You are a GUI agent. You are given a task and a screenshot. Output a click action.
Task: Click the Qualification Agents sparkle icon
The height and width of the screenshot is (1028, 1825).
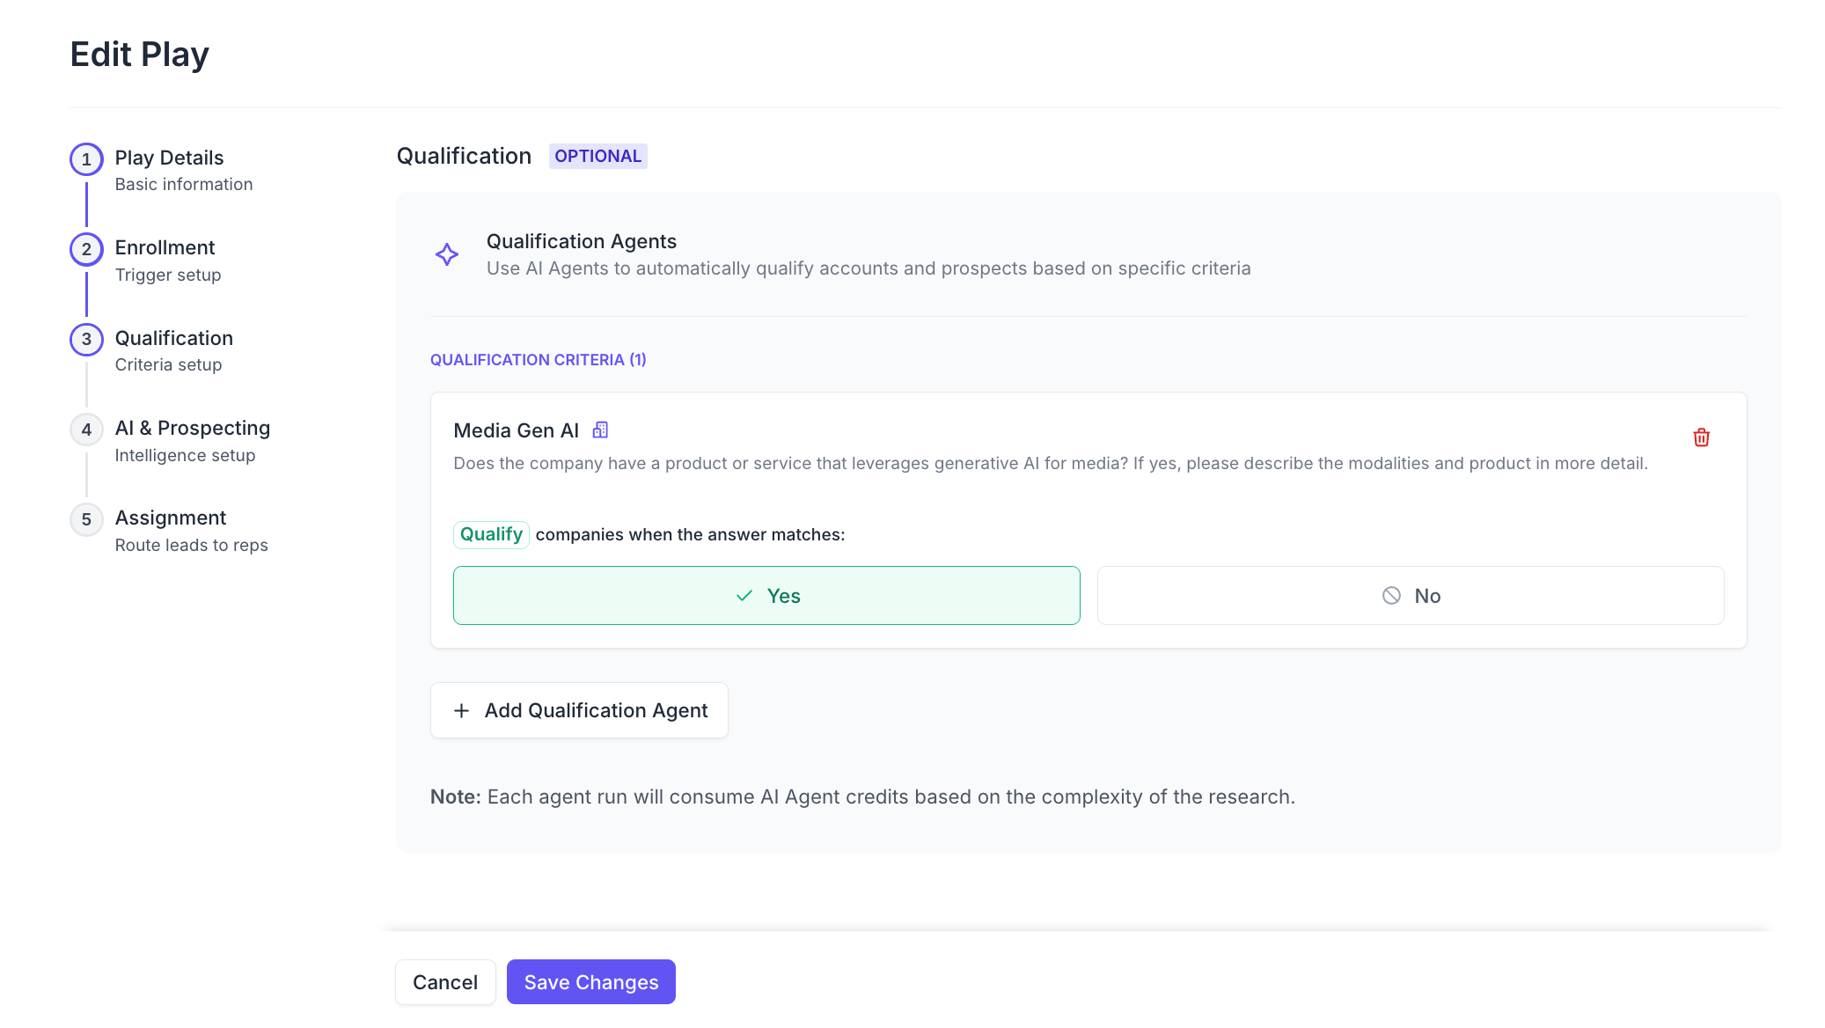447,254
